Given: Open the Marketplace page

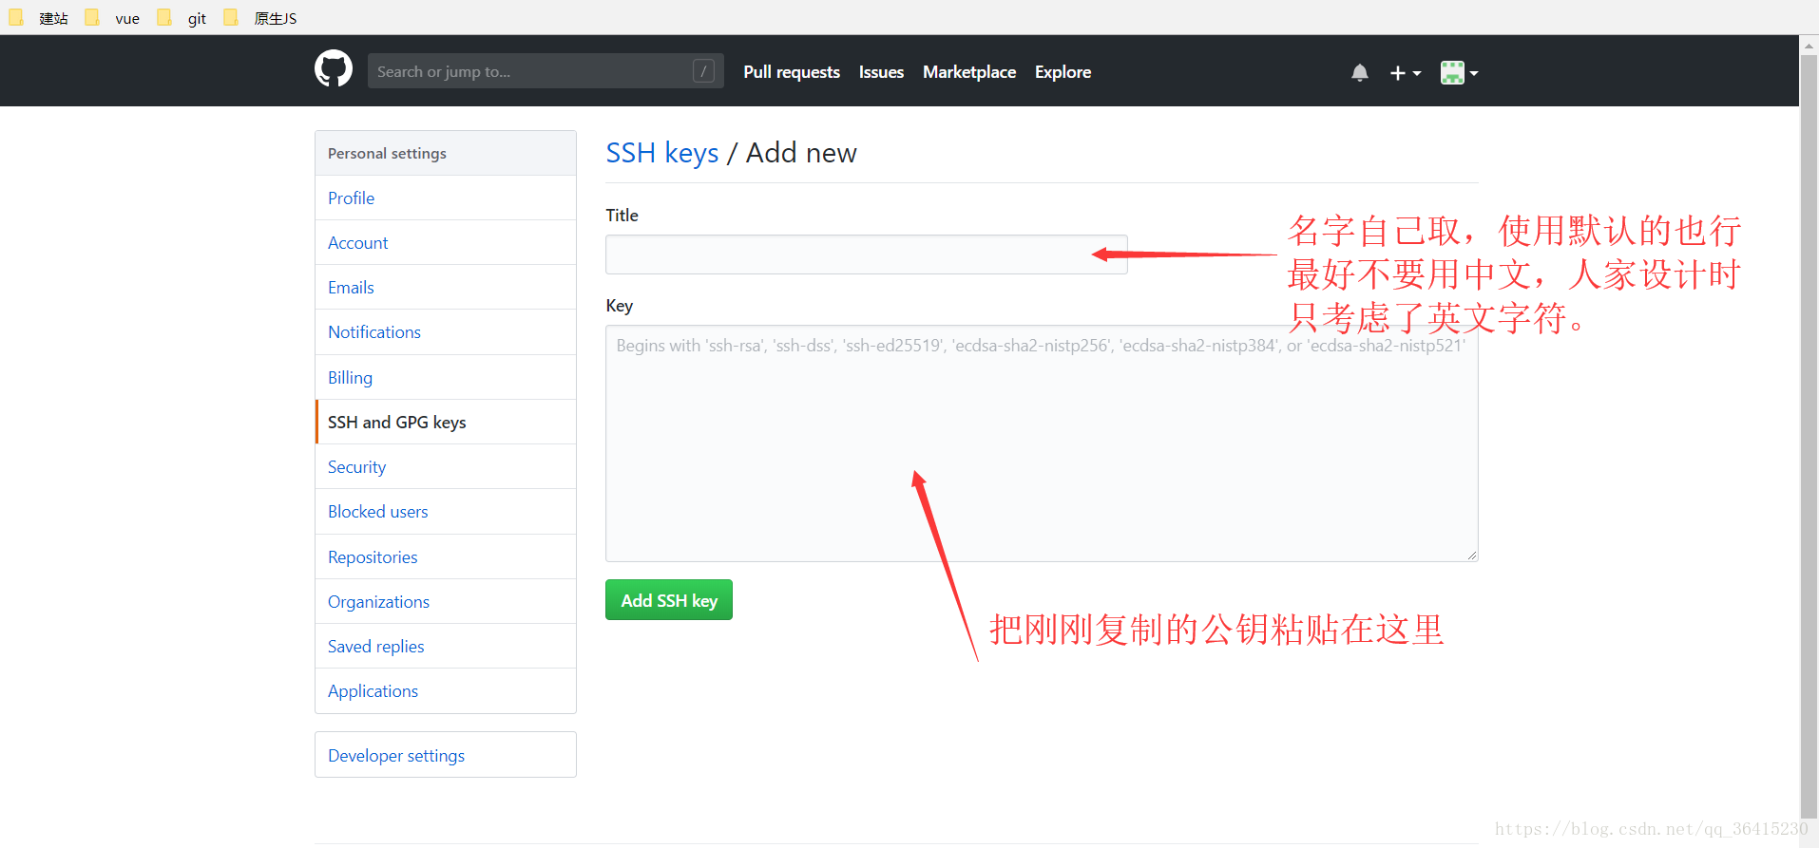Looking at the screenshot, I should (x=969, y=72).
